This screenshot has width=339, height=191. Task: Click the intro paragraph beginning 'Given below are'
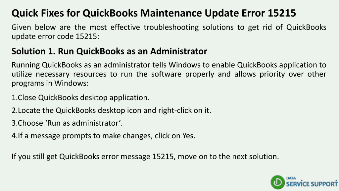(x=169, y=32)
